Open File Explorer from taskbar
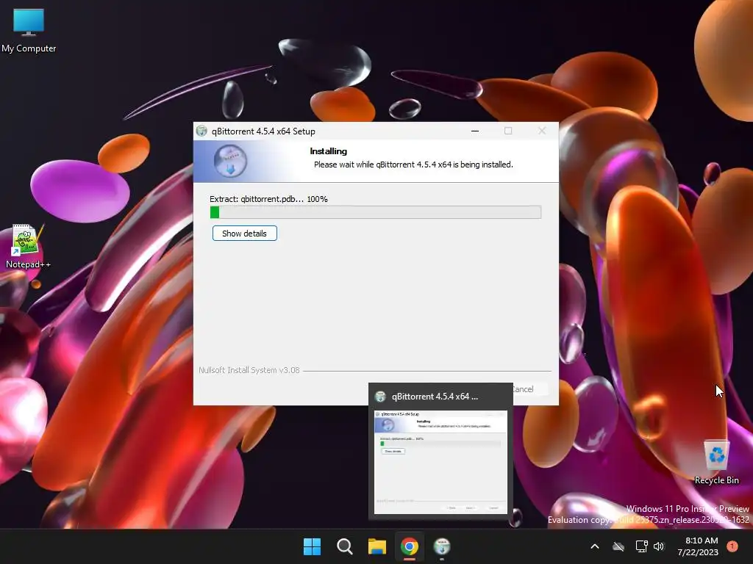Viewport: 753px width, 564px height. (x=377, y=546)
